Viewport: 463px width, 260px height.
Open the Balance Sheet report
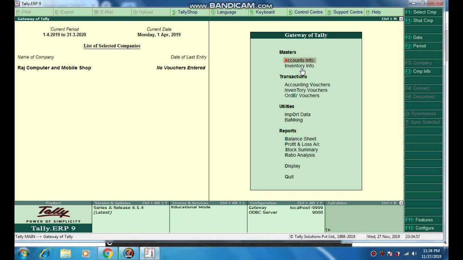click(x=300, y=139)
